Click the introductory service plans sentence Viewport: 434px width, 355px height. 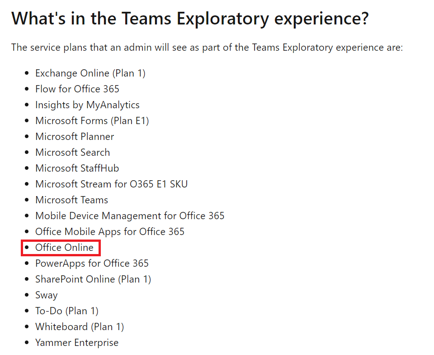207,48
